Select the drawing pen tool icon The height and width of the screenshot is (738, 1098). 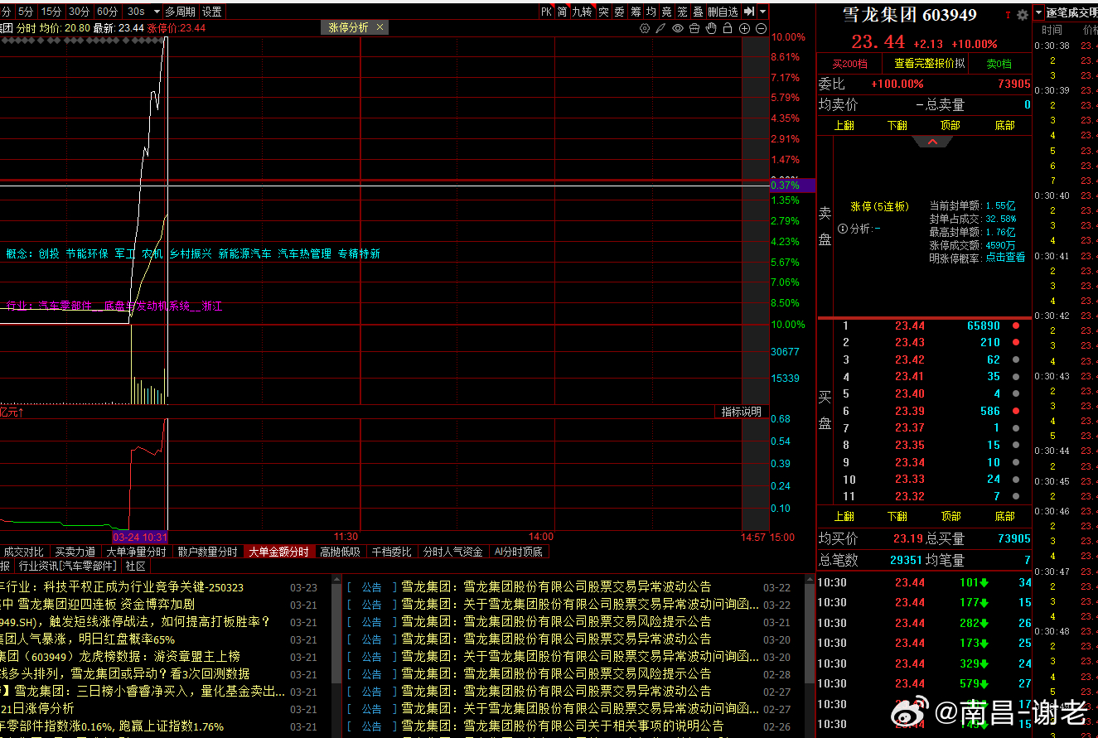click(x=660, y=28)
